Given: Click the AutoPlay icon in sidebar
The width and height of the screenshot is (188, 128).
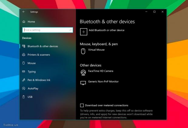Looking at the screenshot, I should point(24,89).
